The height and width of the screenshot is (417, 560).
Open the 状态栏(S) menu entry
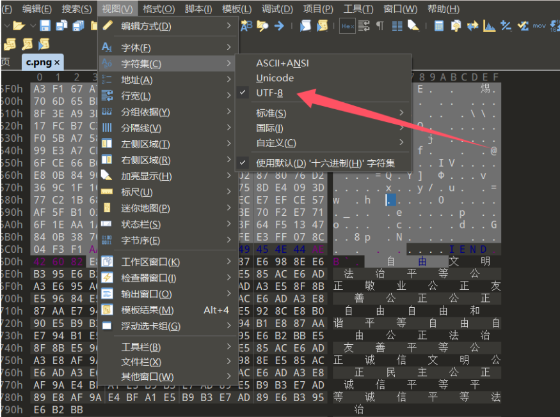pos(167,224)
